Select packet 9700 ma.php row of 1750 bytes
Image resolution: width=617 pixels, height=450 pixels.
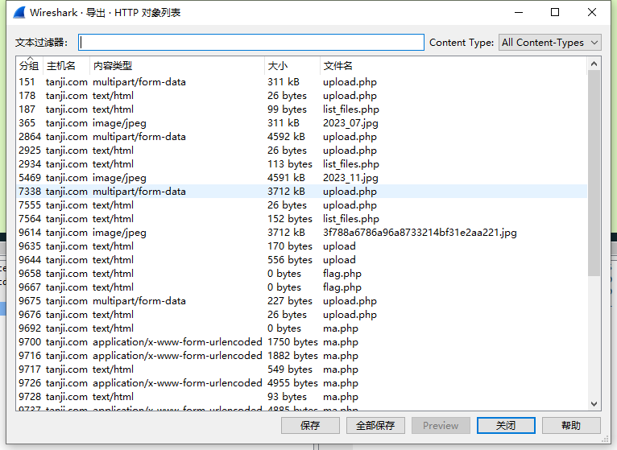(x=302, y=342)
